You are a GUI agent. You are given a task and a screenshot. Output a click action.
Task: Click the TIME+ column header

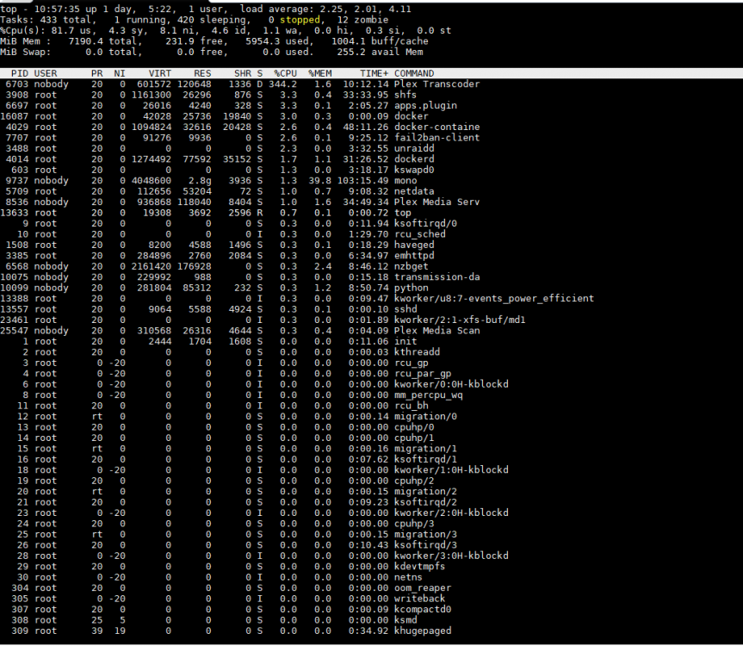pos(374,73)
